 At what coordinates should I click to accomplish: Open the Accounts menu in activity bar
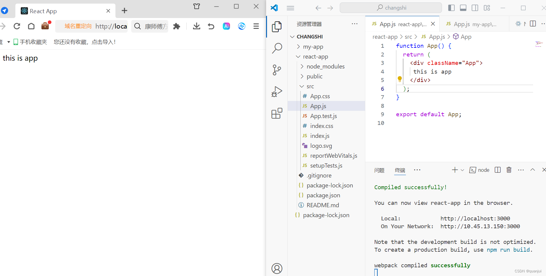click(x=277, y=268)
